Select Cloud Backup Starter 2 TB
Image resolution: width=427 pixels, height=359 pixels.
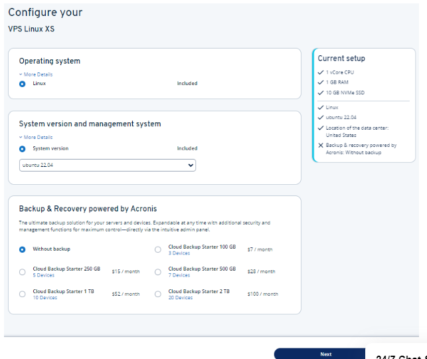(x=157, y=294)
